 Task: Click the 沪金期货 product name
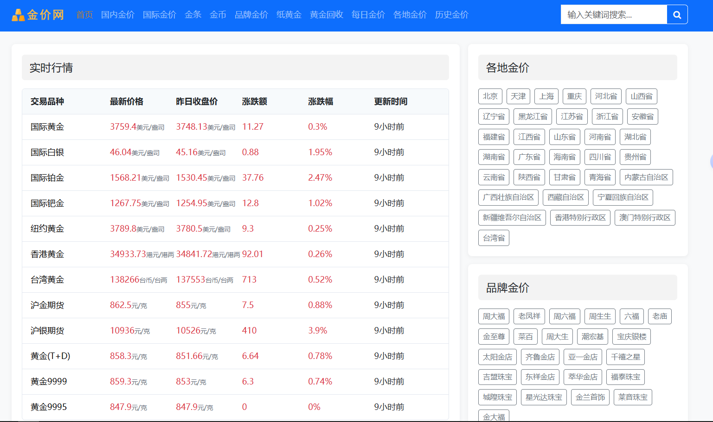point(47,305)
